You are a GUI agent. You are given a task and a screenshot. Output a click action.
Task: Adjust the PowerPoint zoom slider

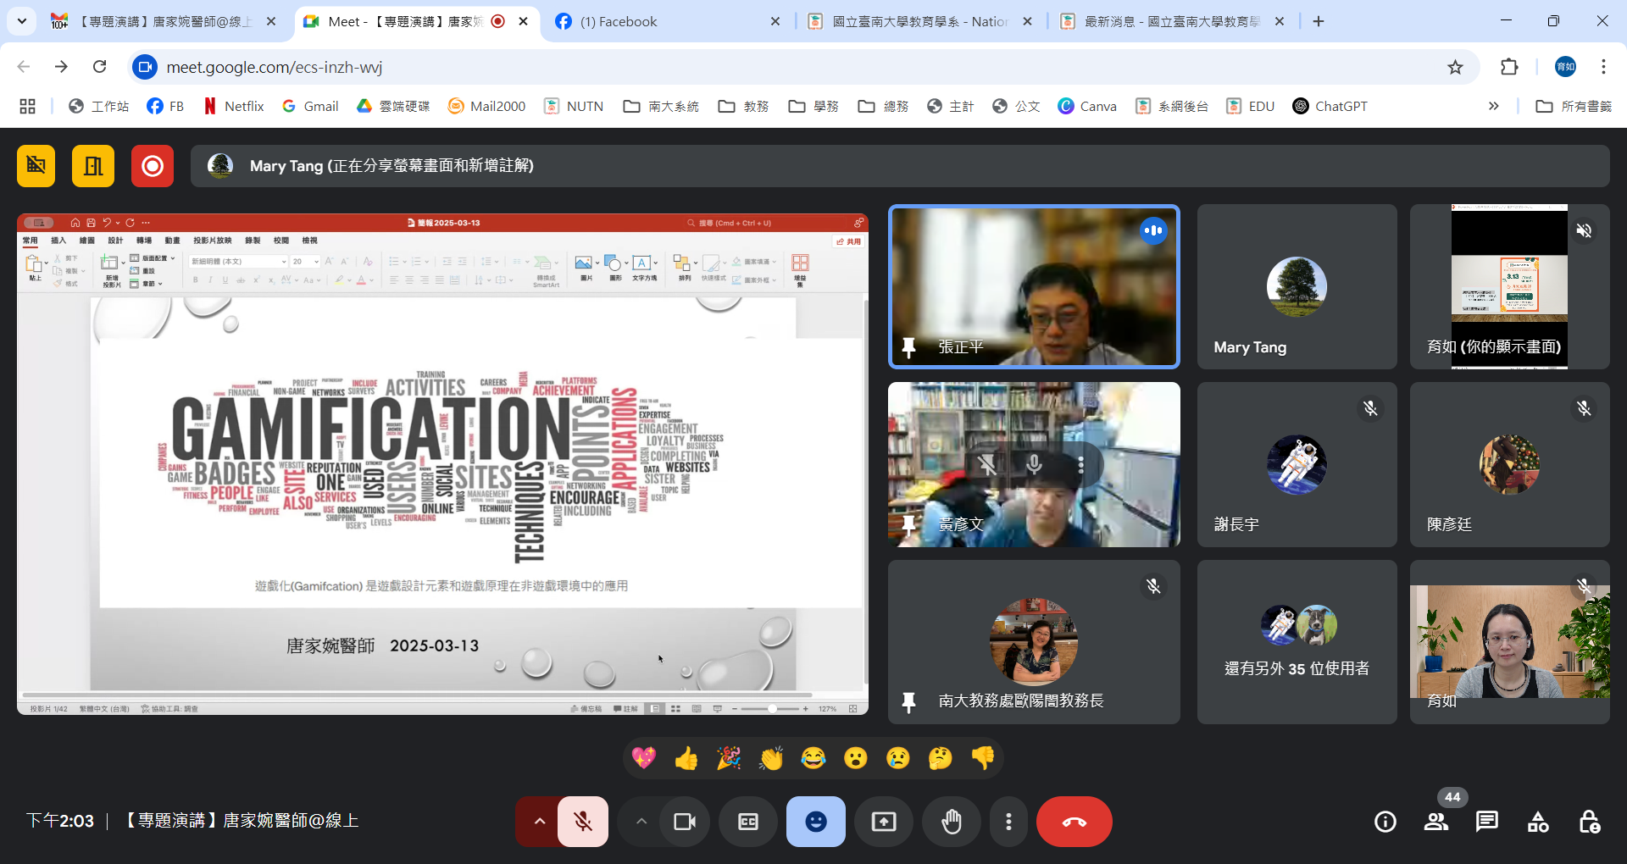772,709
